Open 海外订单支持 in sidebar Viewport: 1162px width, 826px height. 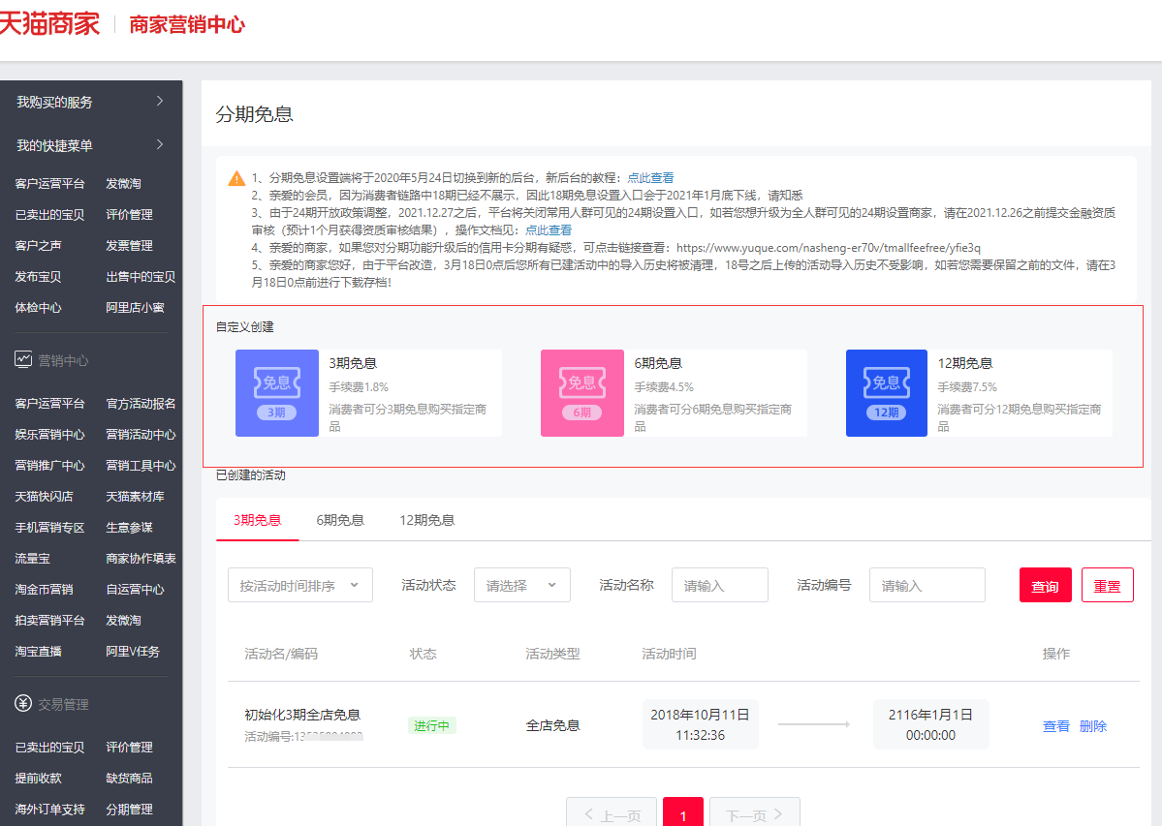click(49, 810)
